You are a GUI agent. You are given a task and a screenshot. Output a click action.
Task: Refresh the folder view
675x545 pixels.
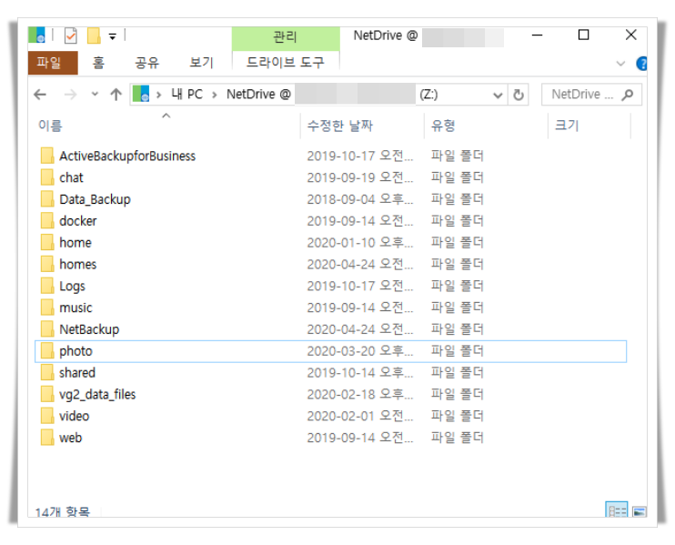(x=519, y=95)
